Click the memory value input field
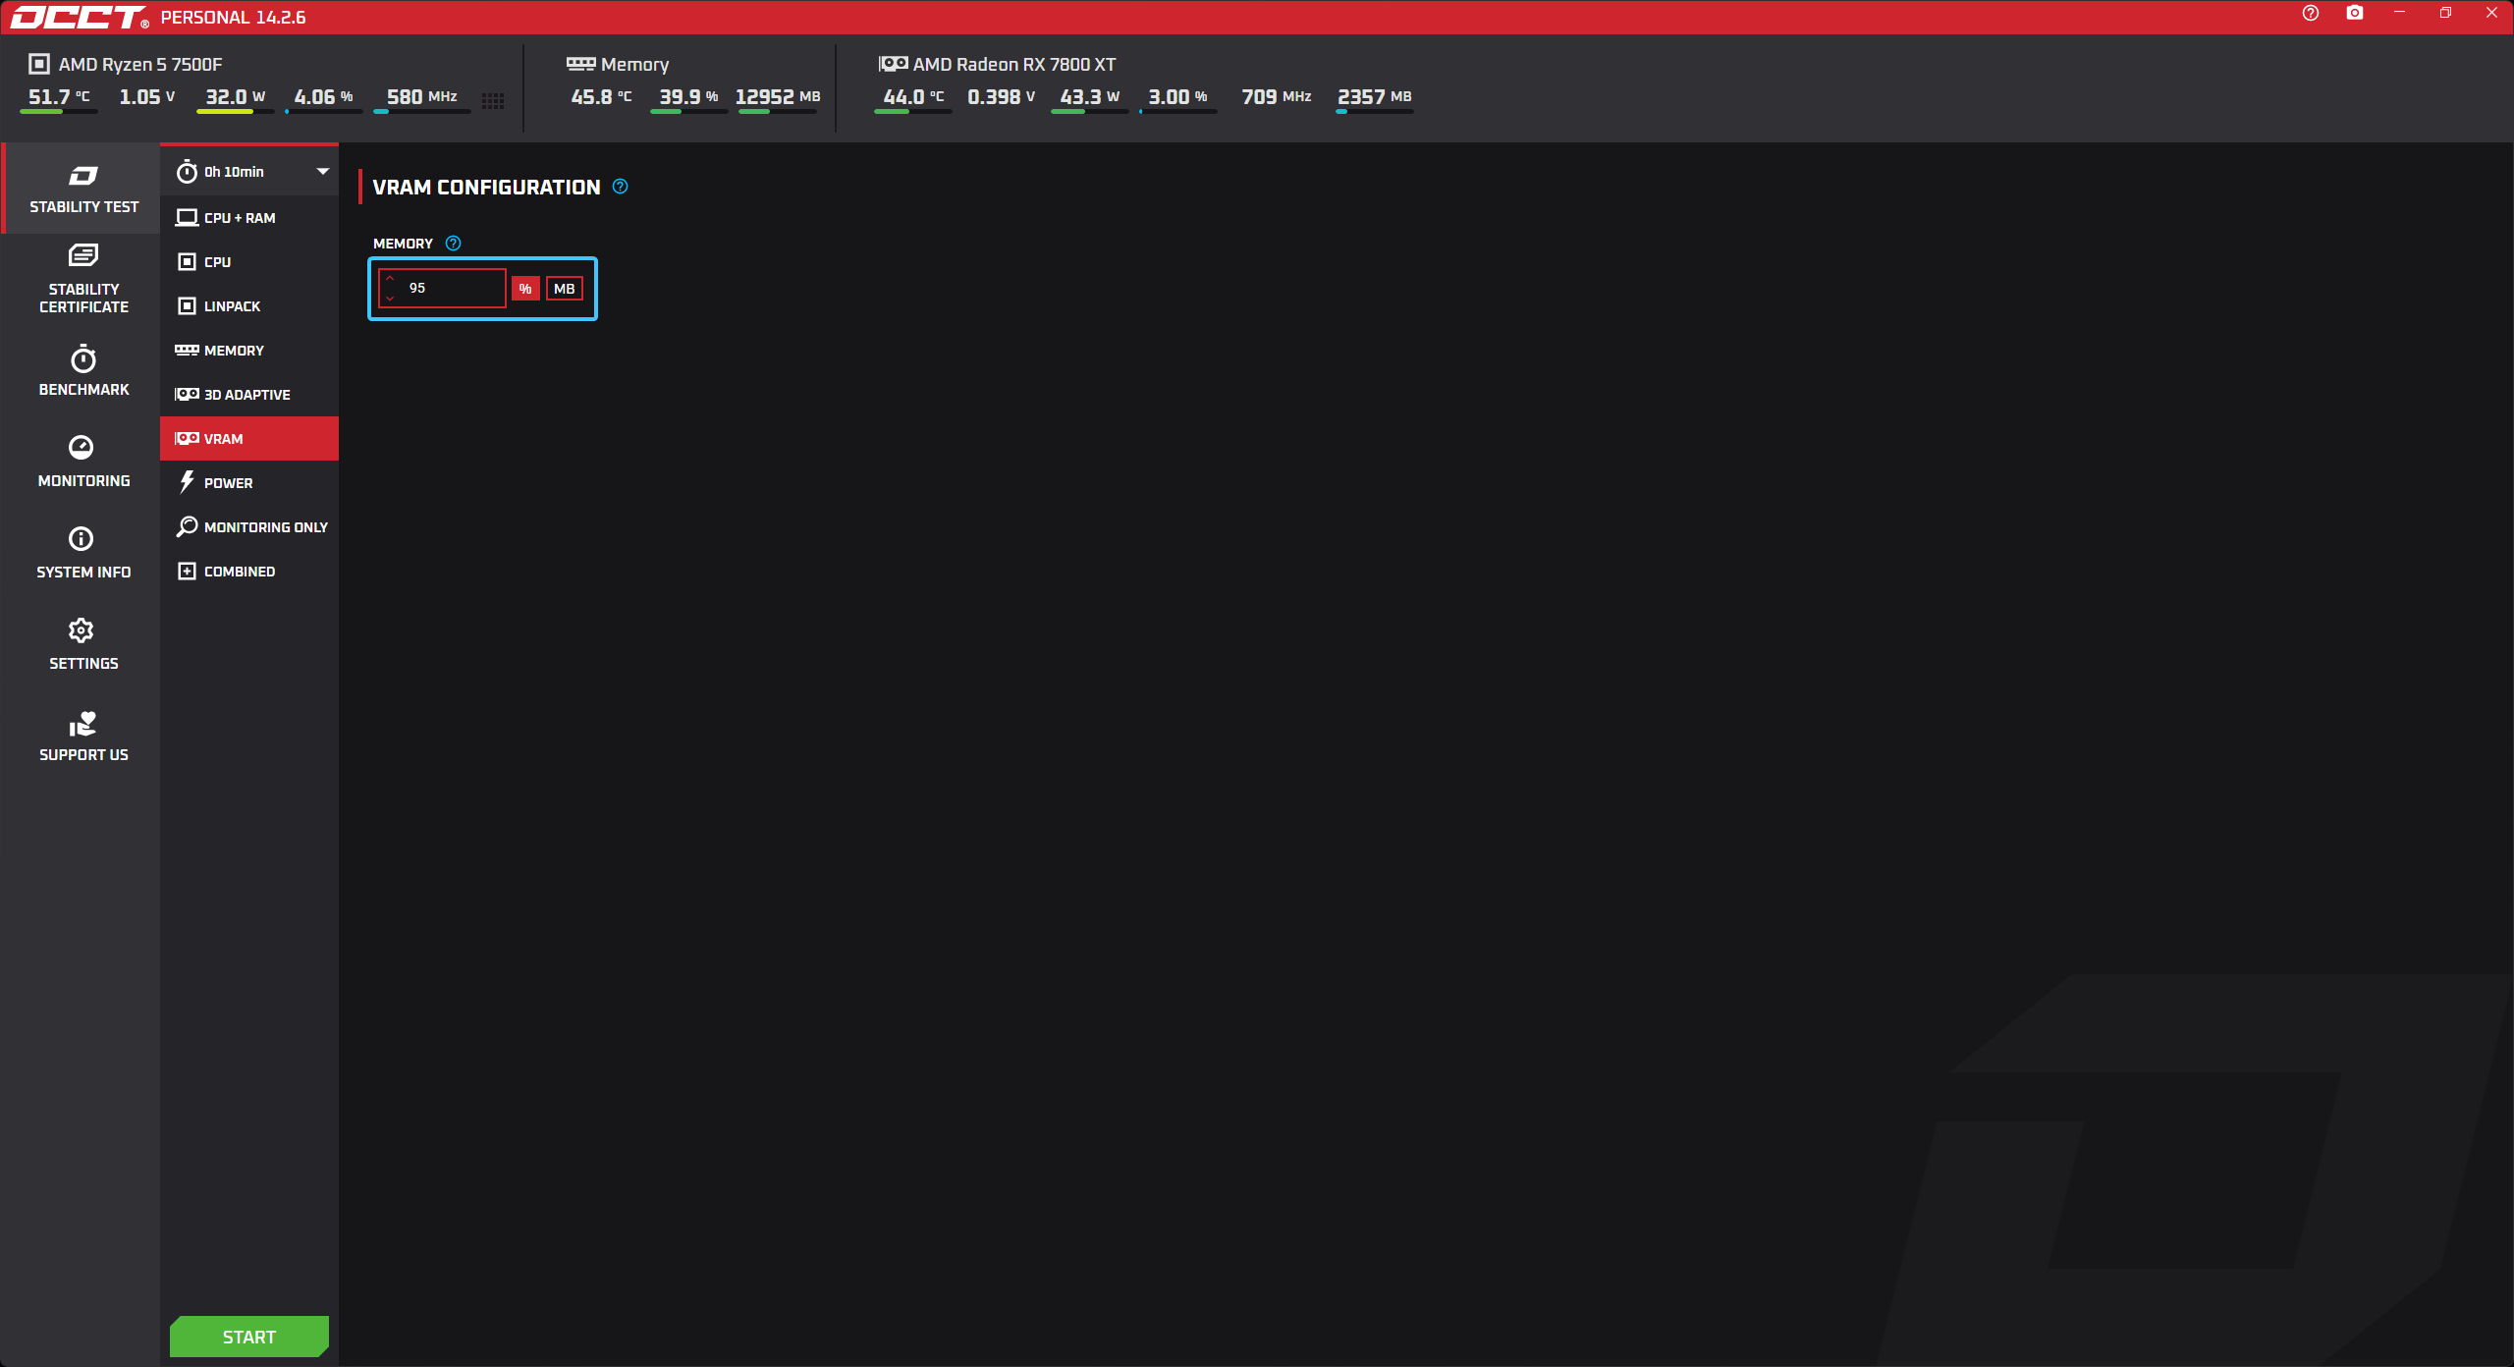This screenshot has height=1367, width=2514. click(x=452, y=288)
